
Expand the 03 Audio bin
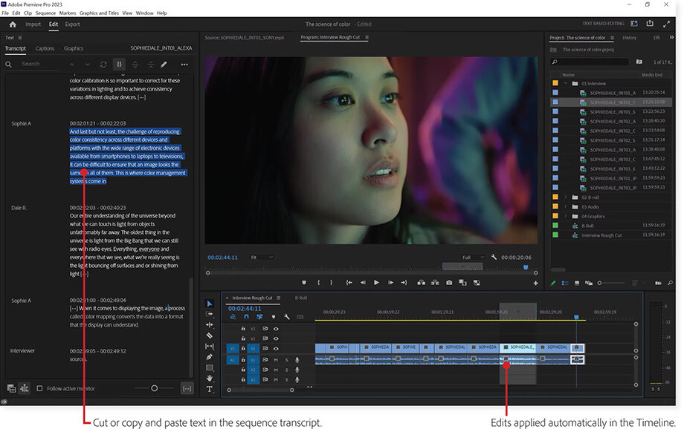(565, 207)
